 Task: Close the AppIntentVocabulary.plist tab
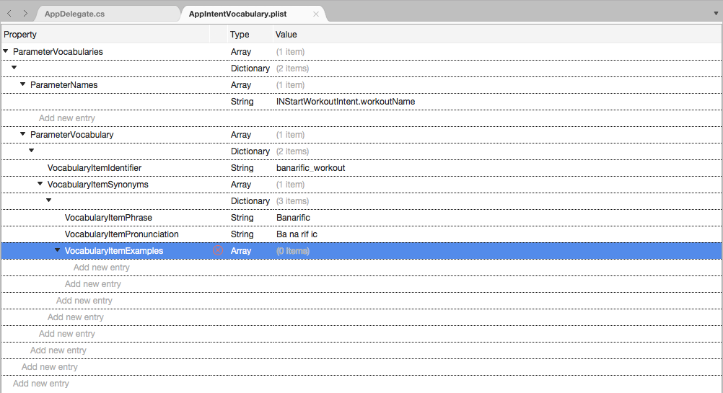(x=316, y=14)
